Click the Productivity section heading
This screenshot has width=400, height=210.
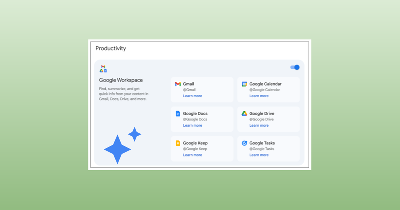[x=111, y=48]
